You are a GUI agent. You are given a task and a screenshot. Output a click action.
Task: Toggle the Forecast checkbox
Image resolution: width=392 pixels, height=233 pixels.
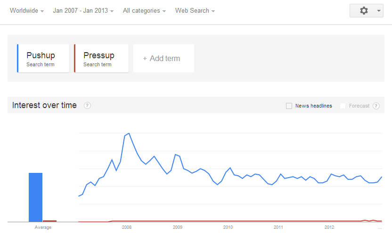point(343,106)
